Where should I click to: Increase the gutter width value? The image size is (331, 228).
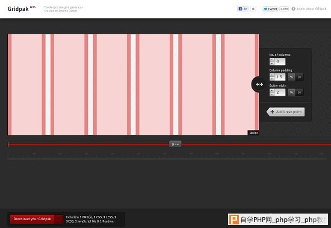pos(271,91)
